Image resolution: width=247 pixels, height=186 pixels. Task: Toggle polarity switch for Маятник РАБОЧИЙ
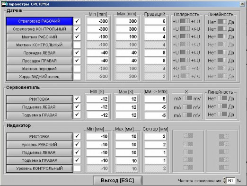[x=185, y=36]
